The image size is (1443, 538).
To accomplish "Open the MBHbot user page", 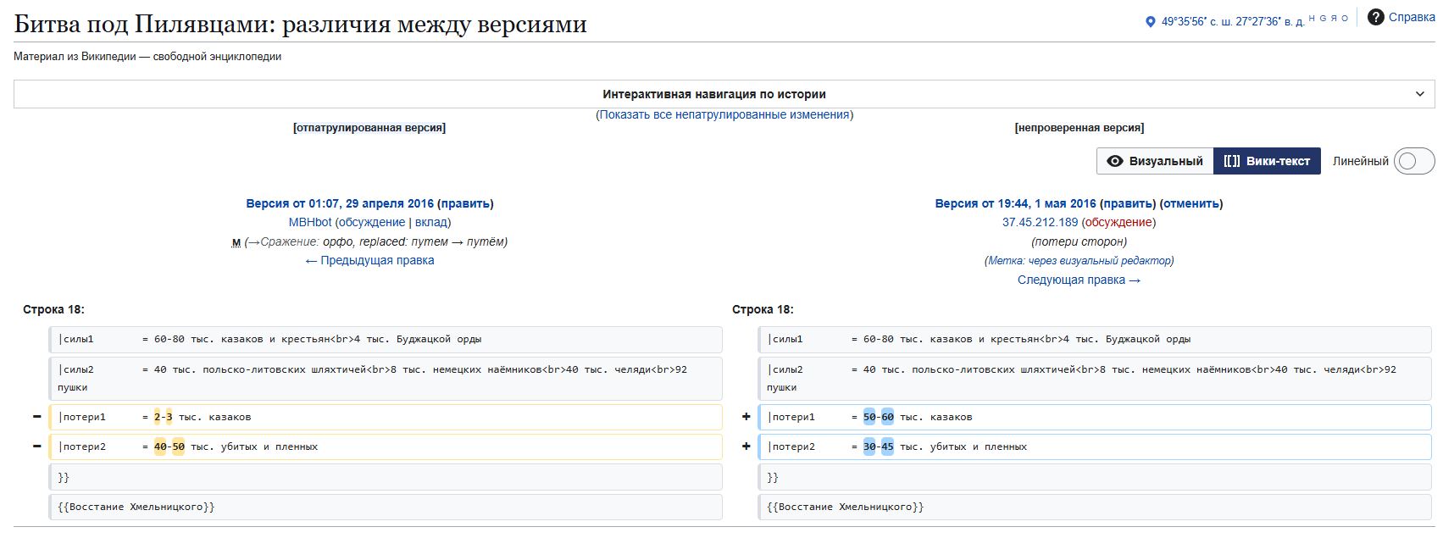I will 310,222.
